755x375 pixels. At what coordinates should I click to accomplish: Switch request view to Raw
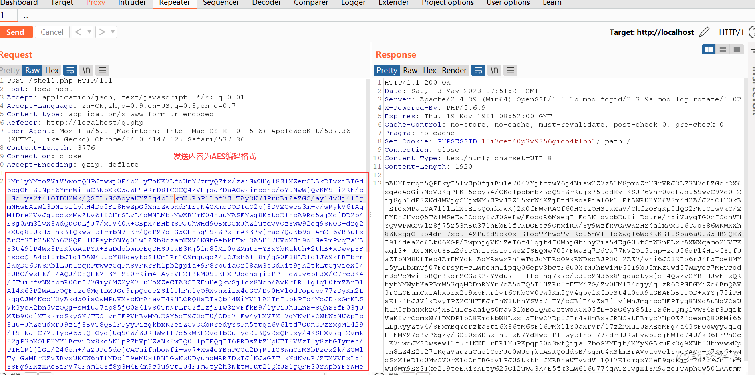pyautogui.click(x=32, y=70)
